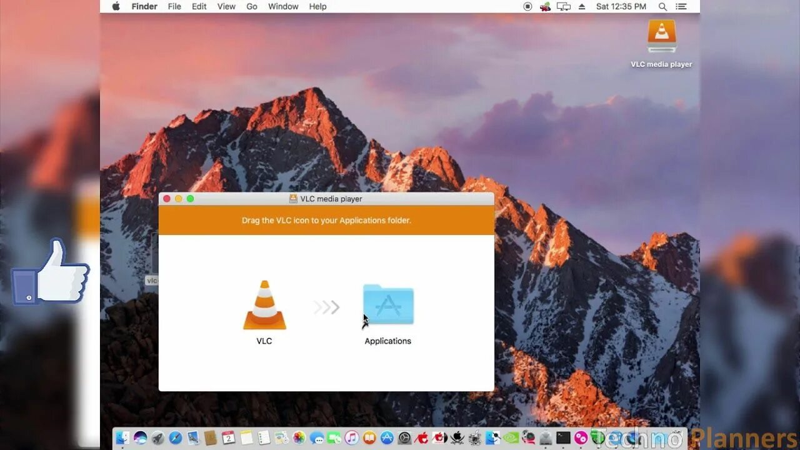Image resolution: width=800 pixels, height=450 pixels.
Task: Click the VLC media player window title
Action: point(331,199)
